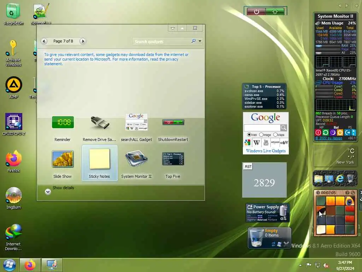Viewport: 362px width, 272px height.
Task: Click New York in the weather gadget
Action: (x=345, y=162)
